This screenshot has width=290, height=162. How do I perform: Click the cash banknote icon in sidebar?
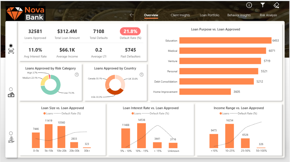coord(11,95)
